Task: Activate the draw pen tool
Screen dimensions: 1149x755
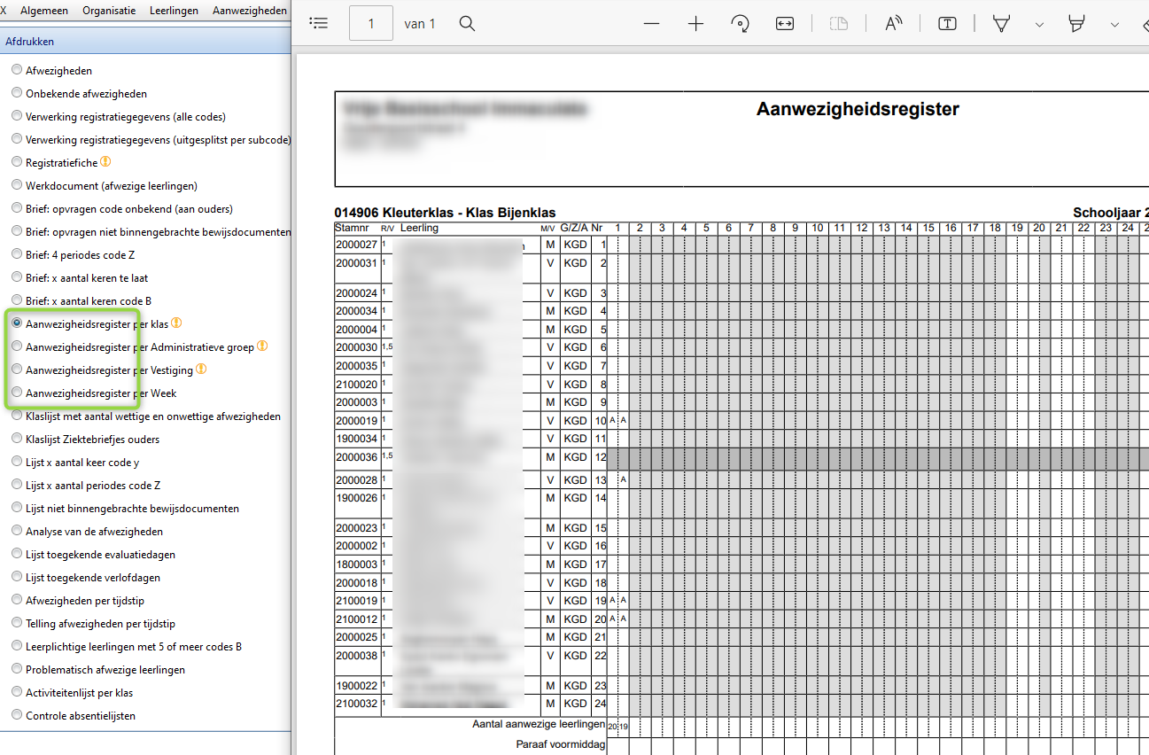Action: 1002,24
